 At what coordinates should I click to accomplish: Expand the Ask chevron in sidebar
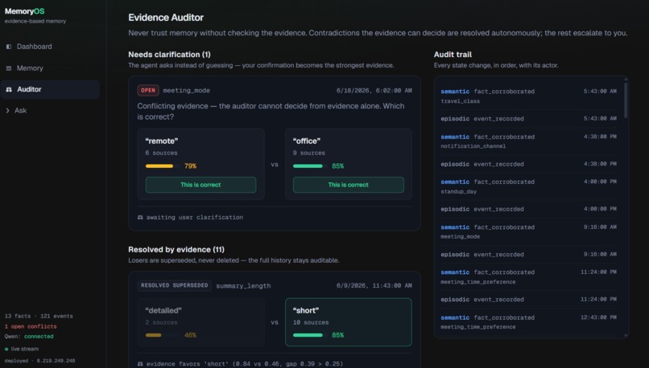(7, 110)
